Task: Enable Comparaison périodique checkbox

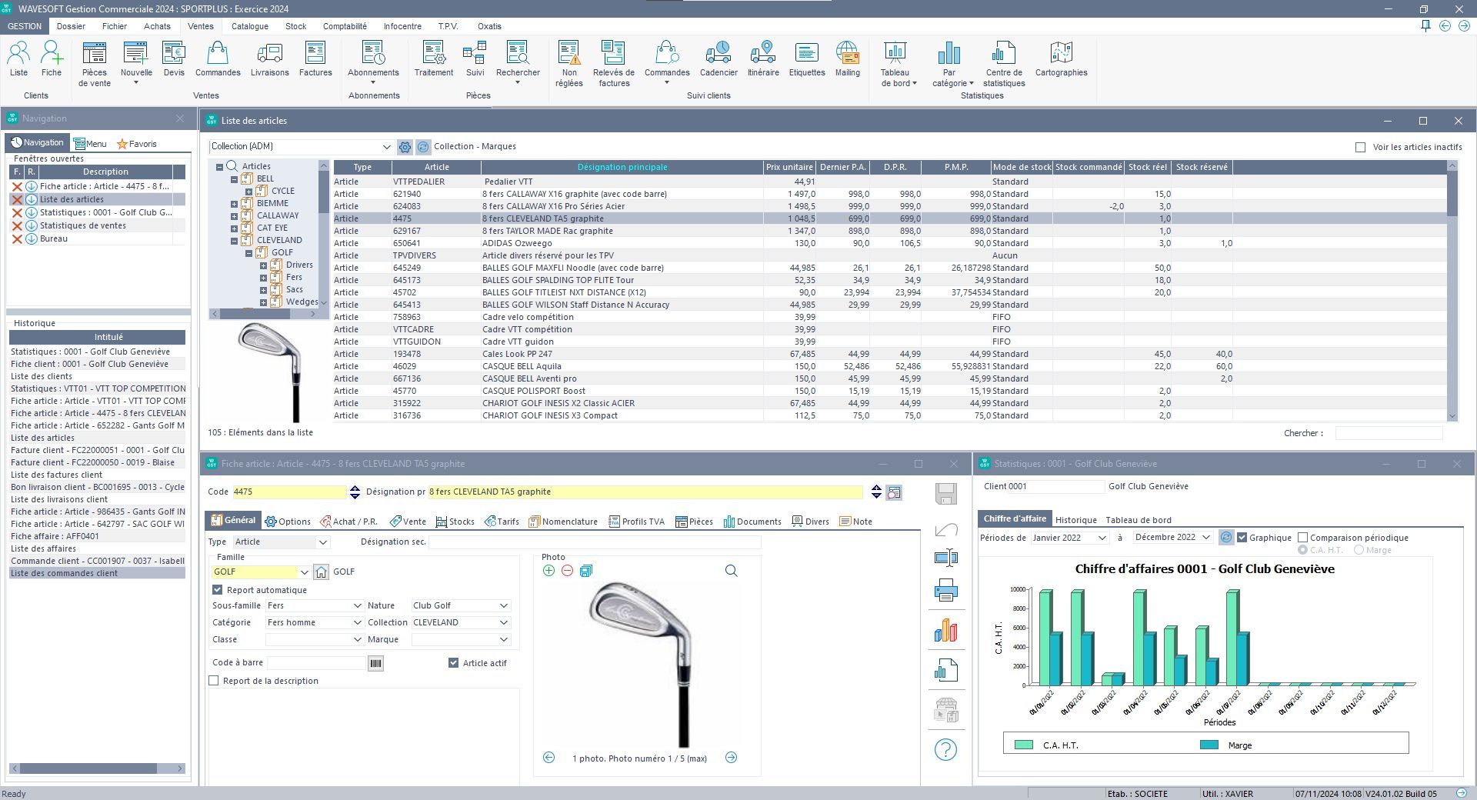Action: click(1303, 538)
